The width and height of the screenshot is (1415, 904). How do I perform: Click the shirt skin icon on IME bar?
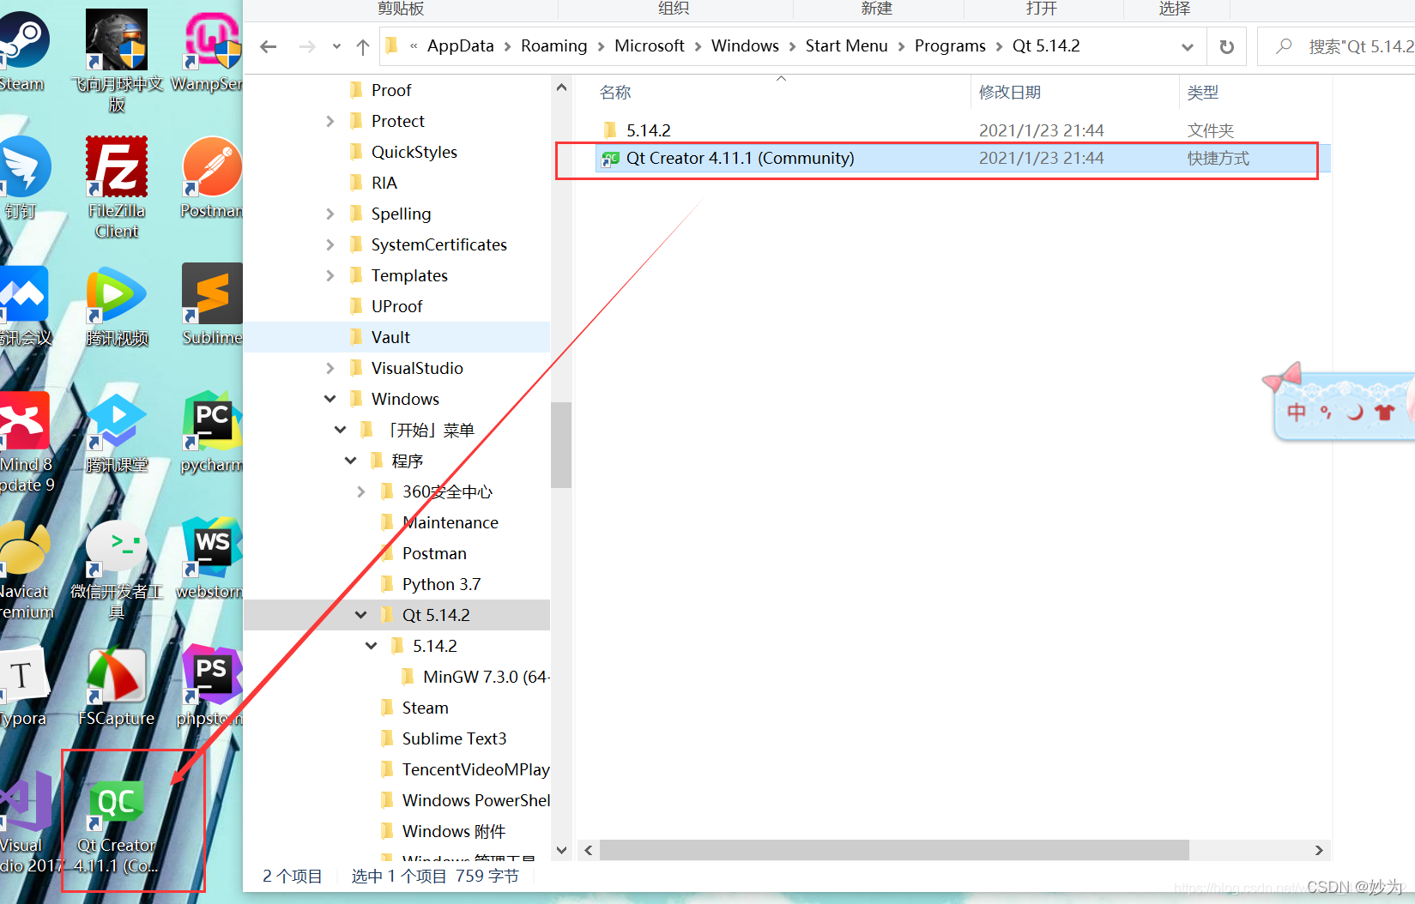point(1384,413)
